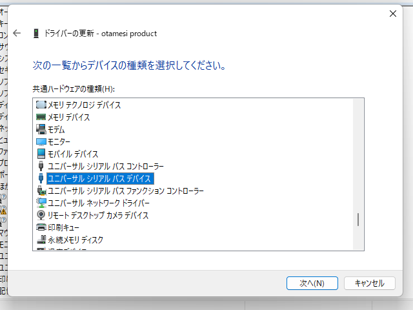413x310 pixels.
Task: Click the memory technology device icon
Action: tap(41, 105)
